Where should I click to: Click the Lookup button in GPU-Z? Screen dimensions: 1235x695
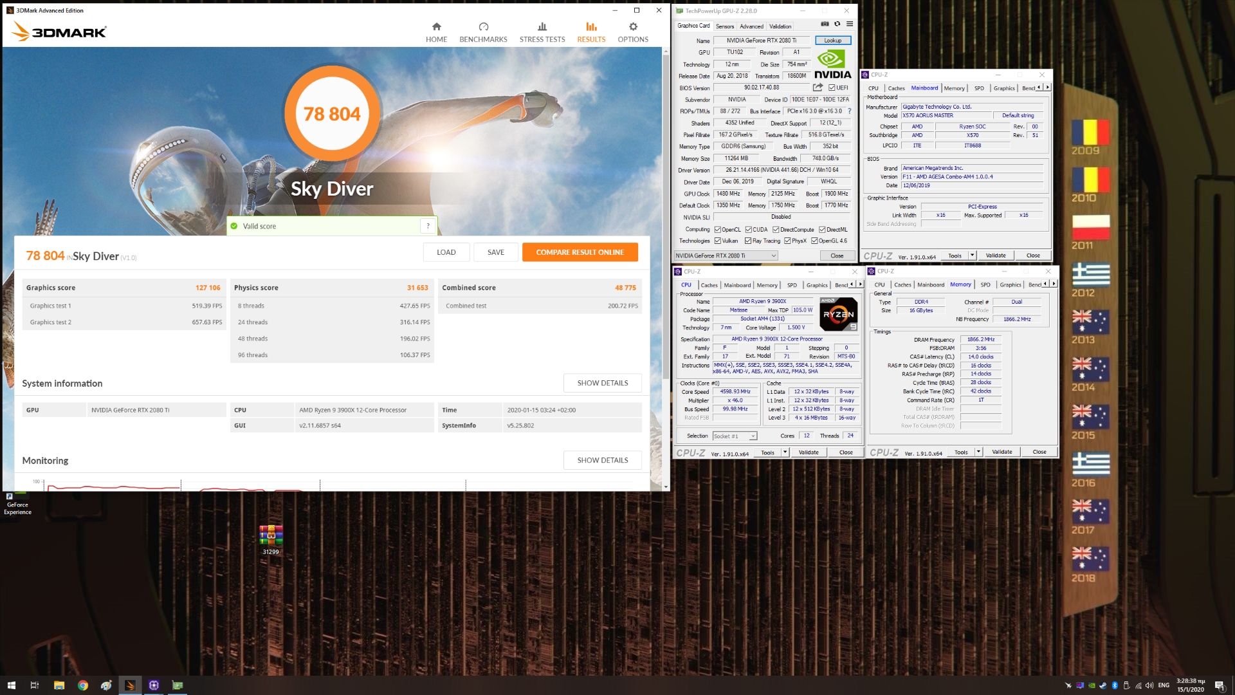click(832, 41)
